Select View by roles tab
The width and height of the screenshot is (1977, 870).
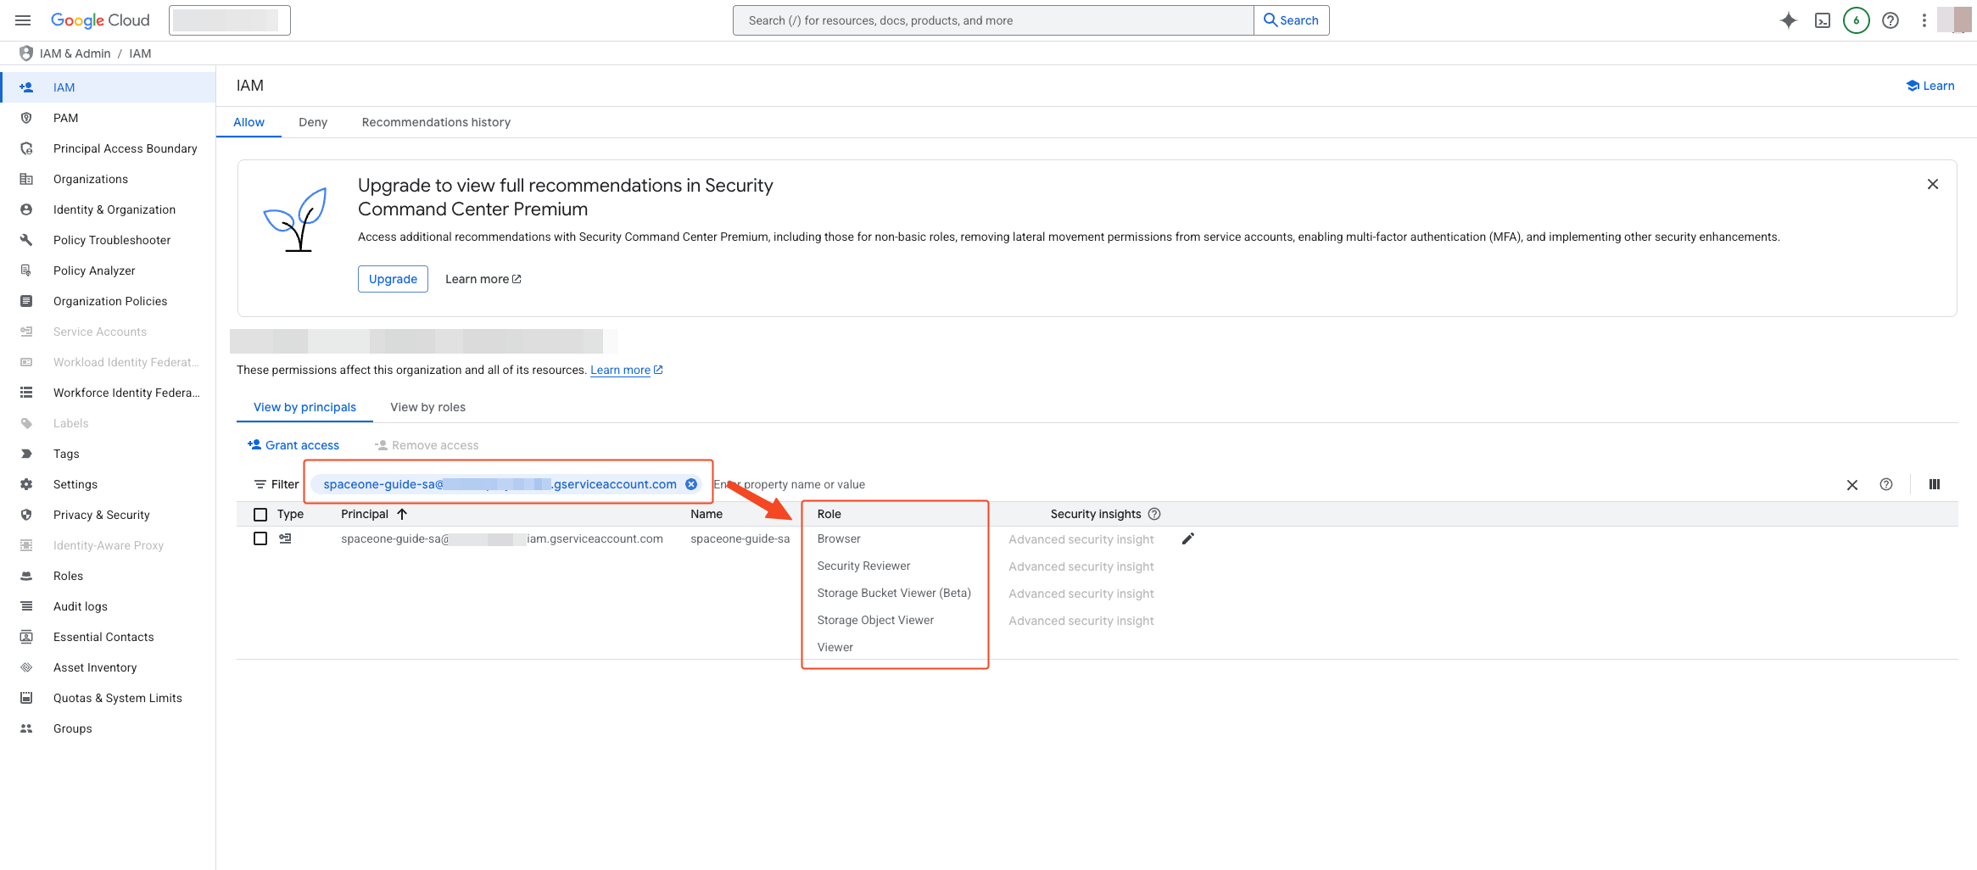pos(427,407)
